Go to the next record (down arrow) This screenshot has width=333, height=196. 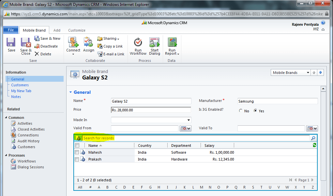[321, 73]
